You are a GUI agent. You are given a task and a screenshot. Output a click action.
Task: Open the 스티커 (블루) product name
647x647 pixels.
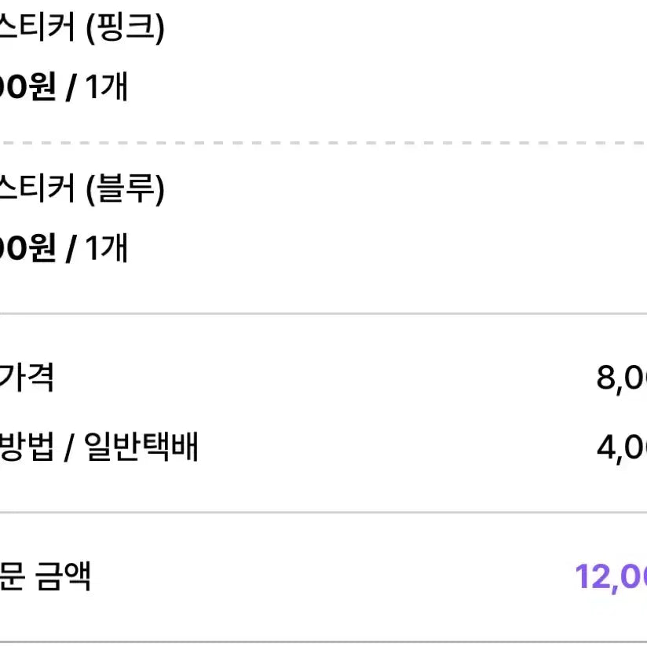[x=82, y=189]
